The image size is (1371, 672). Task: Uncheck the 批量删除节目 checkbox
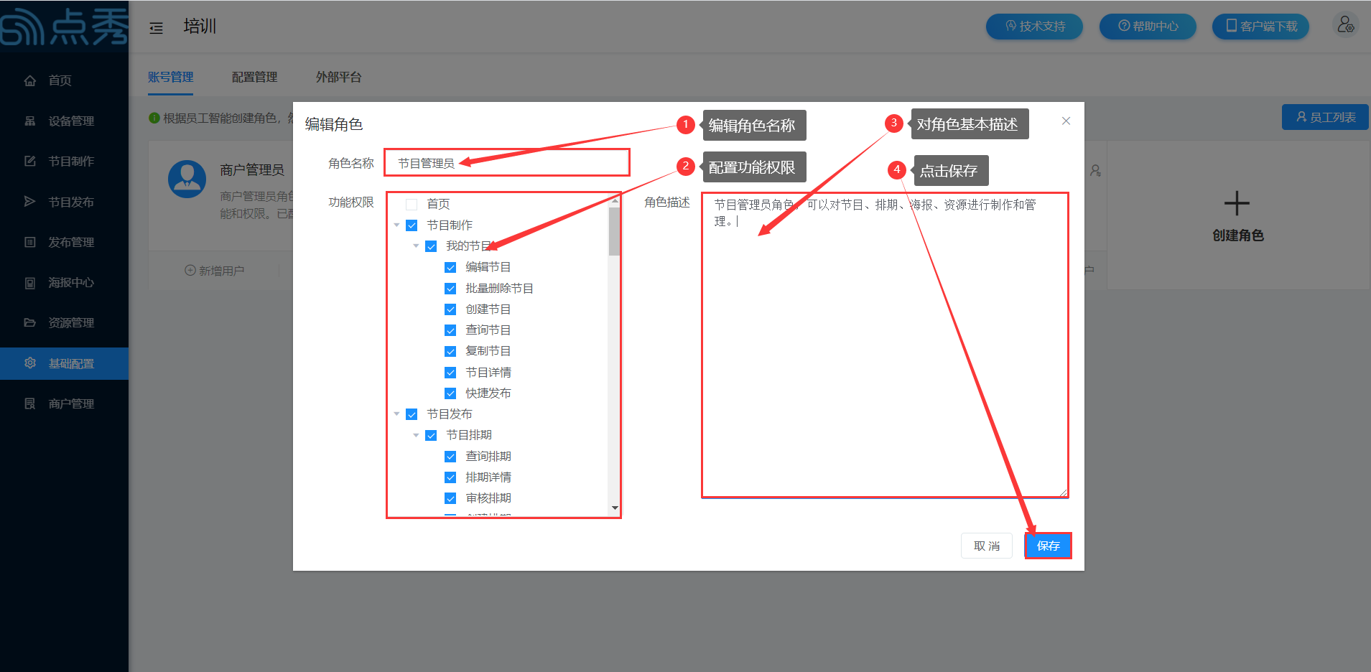pos(450,289)
